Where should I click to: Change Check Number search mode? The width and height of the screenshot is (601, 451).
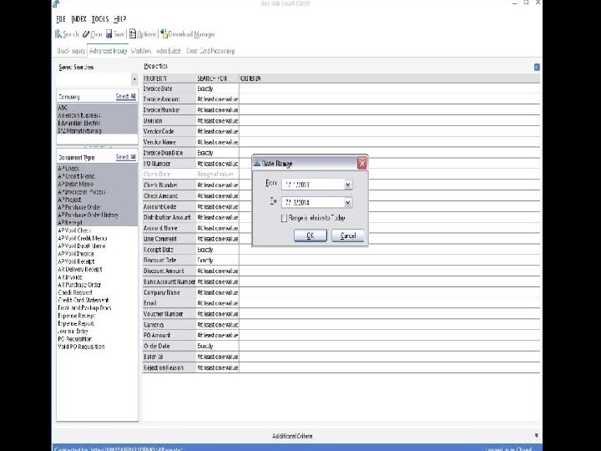(x=217, y=185)
